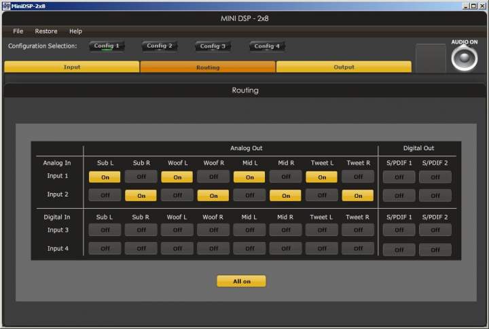This screenshot has height=329, width=489.
Task: Enable Input 3 to S/PDIF 1 routing
Action: point(399,230)
